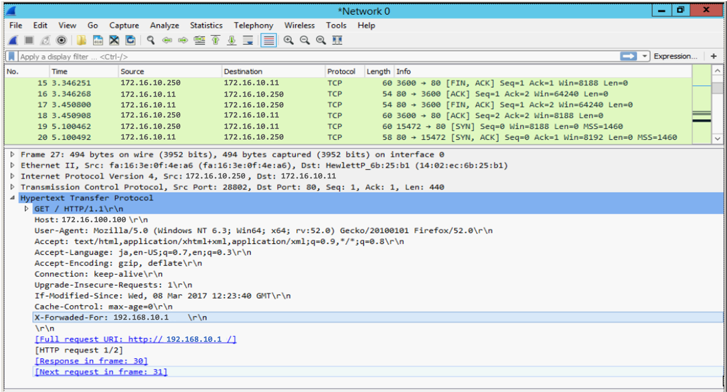Collapse the Hypertext Transfer Protocol section
Viewport: 727px width, 392px height.
[x=12, y=198]
